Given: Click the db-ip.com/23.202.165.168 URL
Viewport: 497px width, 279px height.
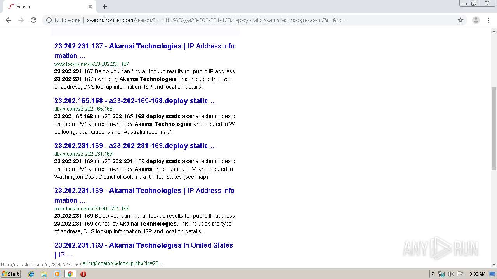Looking at the screenshot, I should tap(83, 109).
